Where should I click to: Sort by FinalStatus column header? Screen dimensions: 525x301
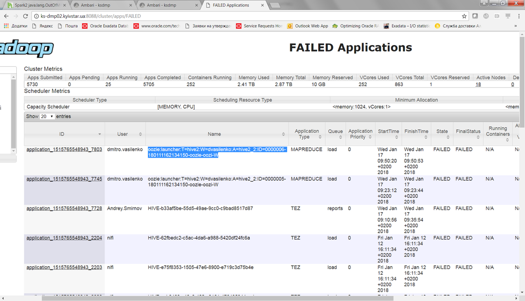tap(468, 134)
